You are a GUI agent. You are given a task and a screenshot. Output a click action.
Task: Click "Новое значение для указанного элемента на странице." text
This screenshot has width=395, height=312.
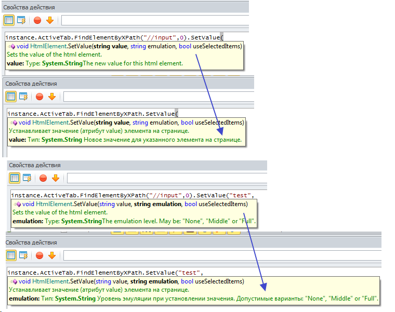(x=163, y=140)
